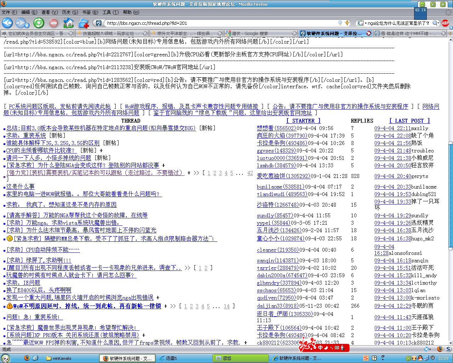Click the red Stop loading icon
This screenshot has width=453, height=363.
(53, 23)
